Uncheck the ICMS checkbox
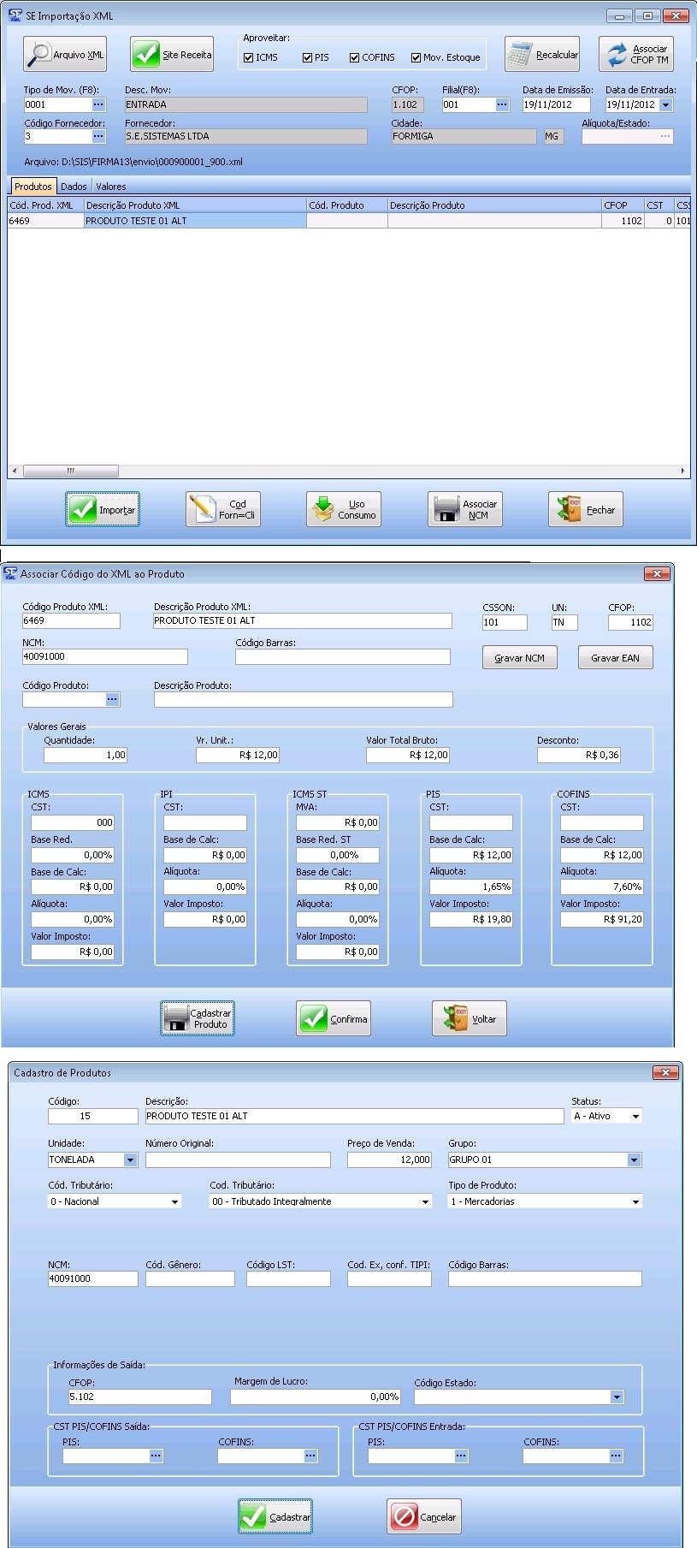 [249, 57]
